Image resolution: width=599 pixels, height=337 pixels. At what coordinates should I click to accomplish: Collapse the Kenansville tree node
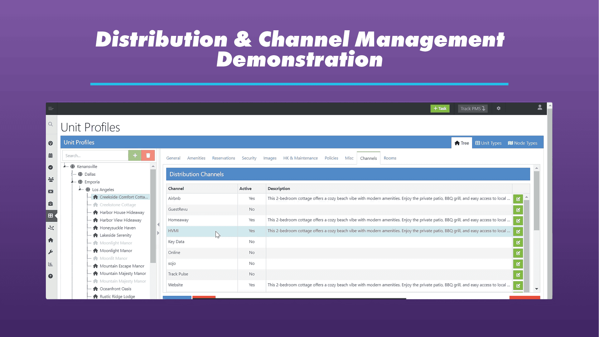pyautogui.click(x=65, y=166)
